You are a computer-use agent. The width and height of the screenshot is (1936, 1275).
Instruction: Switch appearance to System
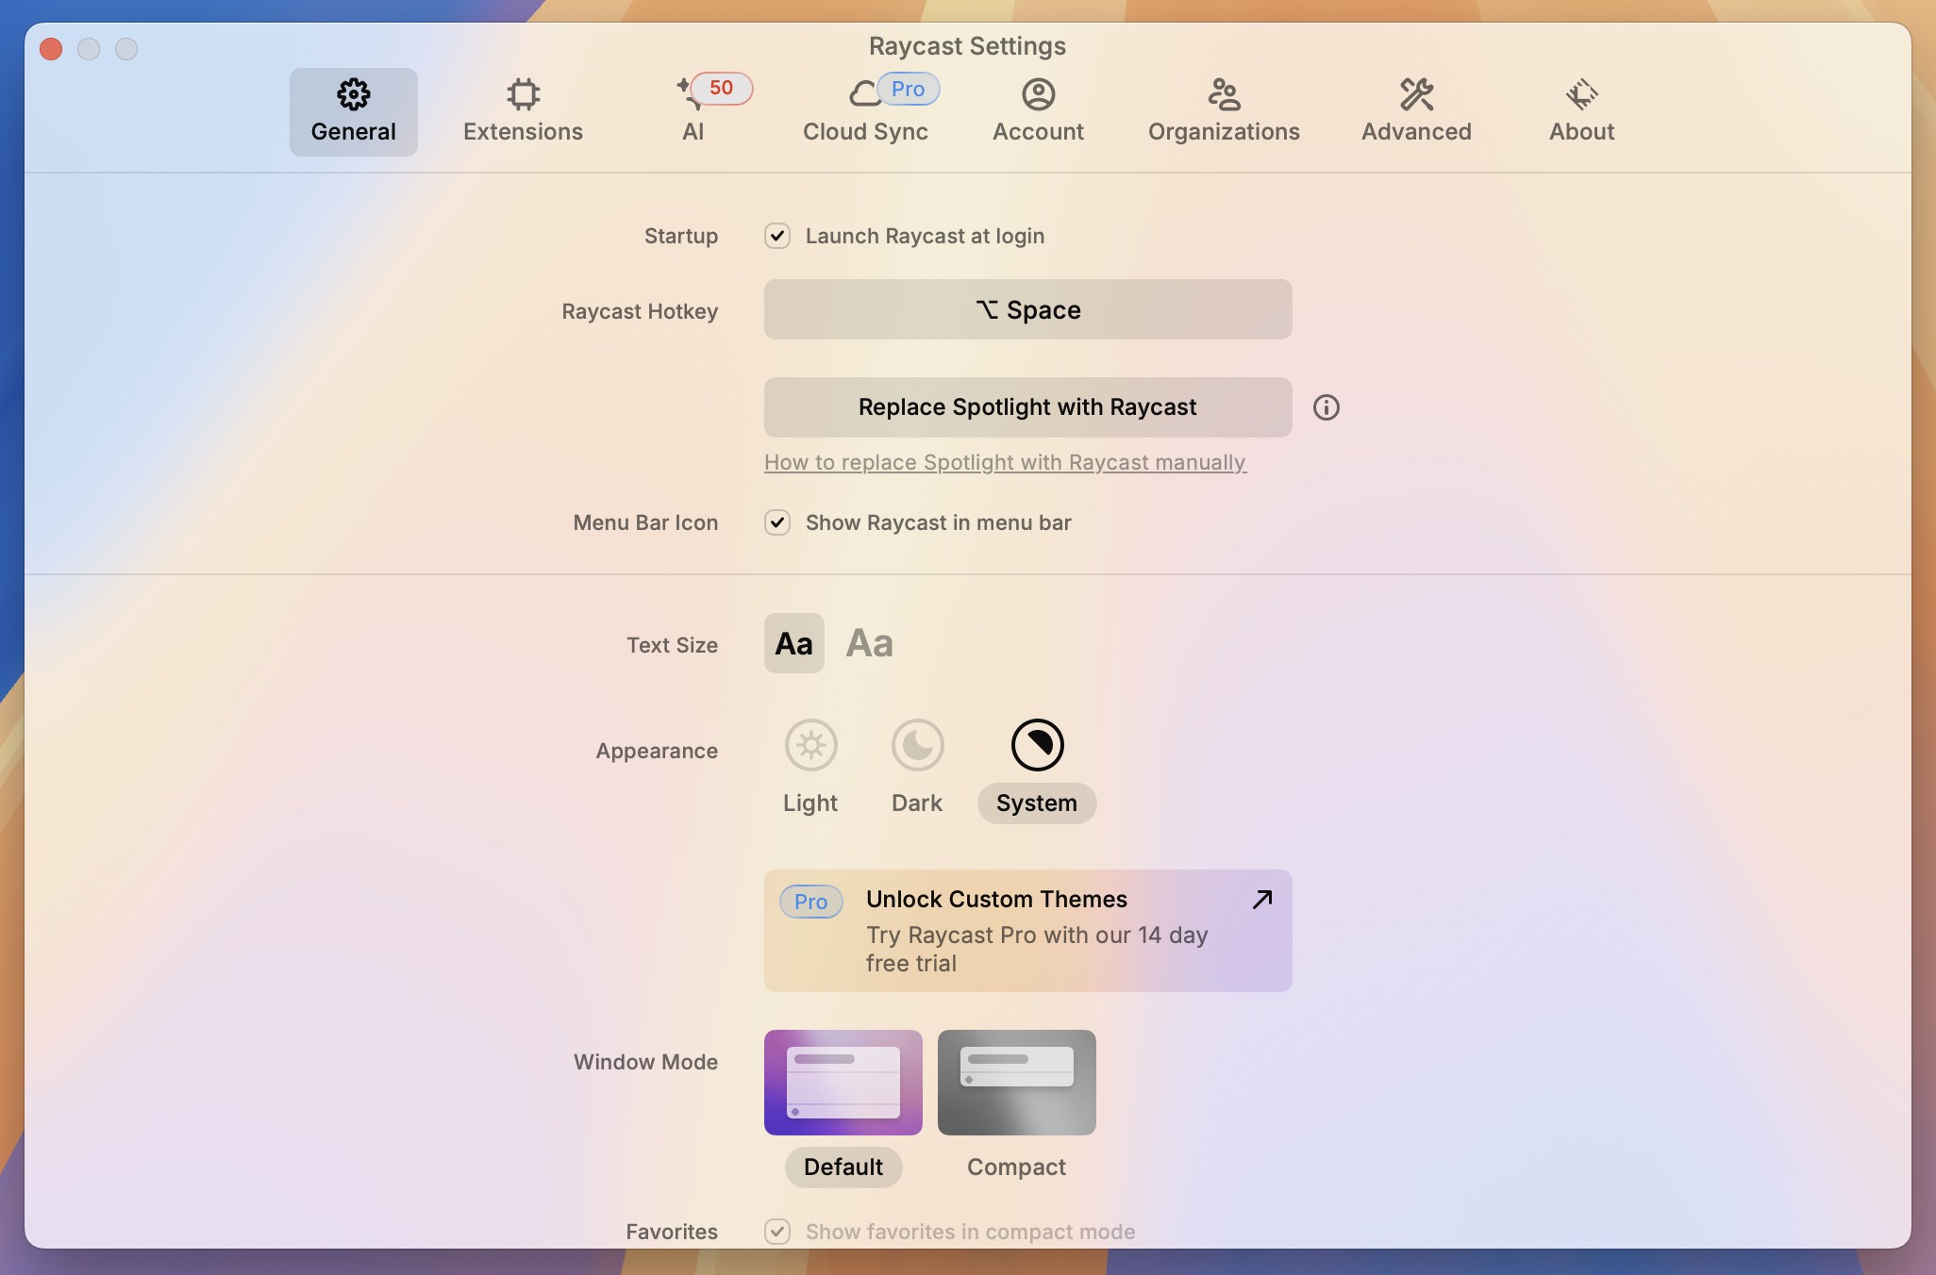1037,745
